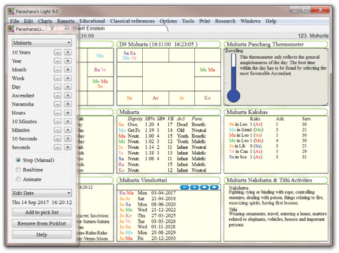Click the Help button in the dialog
Viewport: 339px width, 253px height.
(42, 235)
